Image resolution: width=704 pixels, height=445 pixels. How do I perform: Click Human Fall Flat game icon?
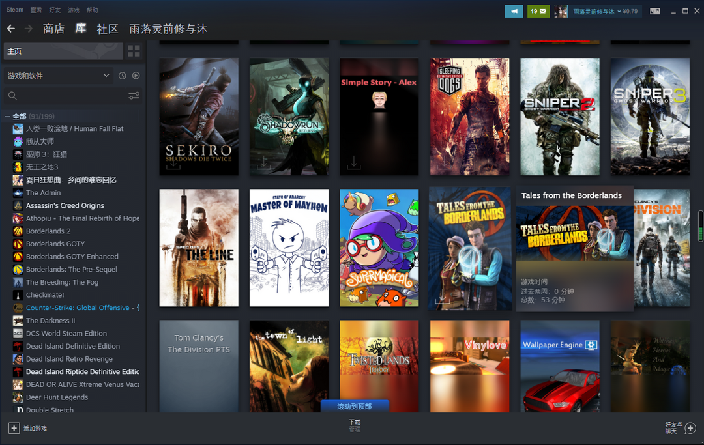pos(18,129)
